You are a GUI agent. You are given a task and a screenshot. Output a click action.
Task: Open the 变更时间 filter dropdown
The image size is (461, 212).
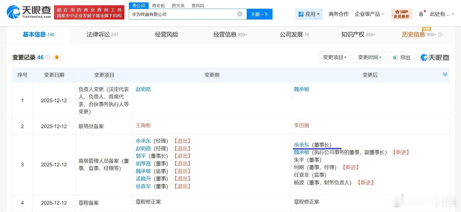coord(370,57)
